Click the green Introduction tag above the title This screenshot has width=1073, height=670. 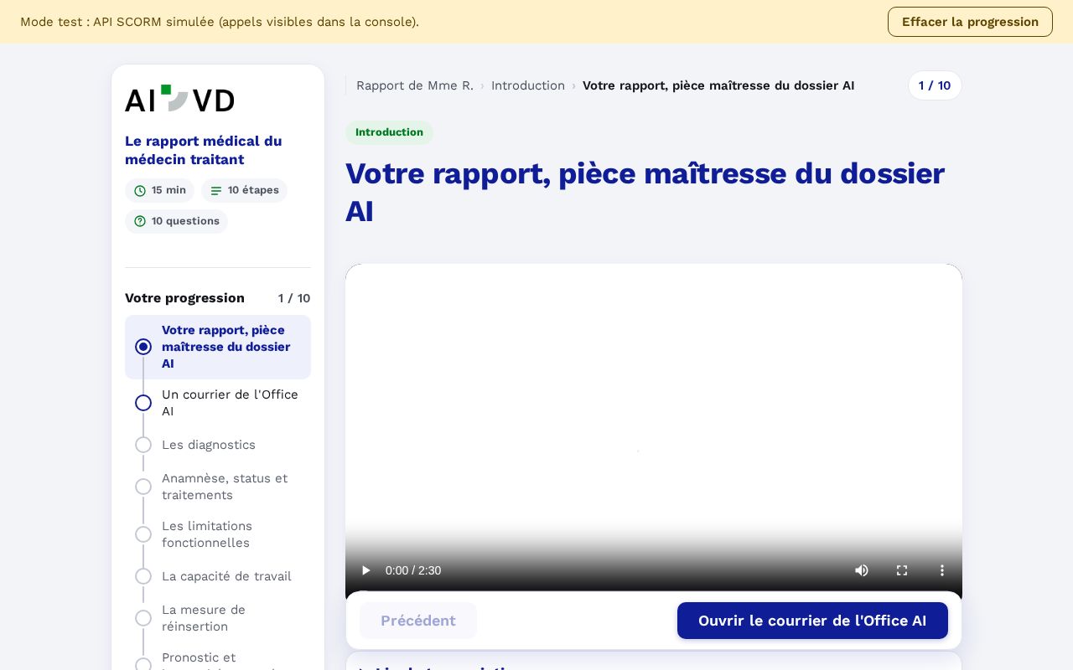[389, 132]
